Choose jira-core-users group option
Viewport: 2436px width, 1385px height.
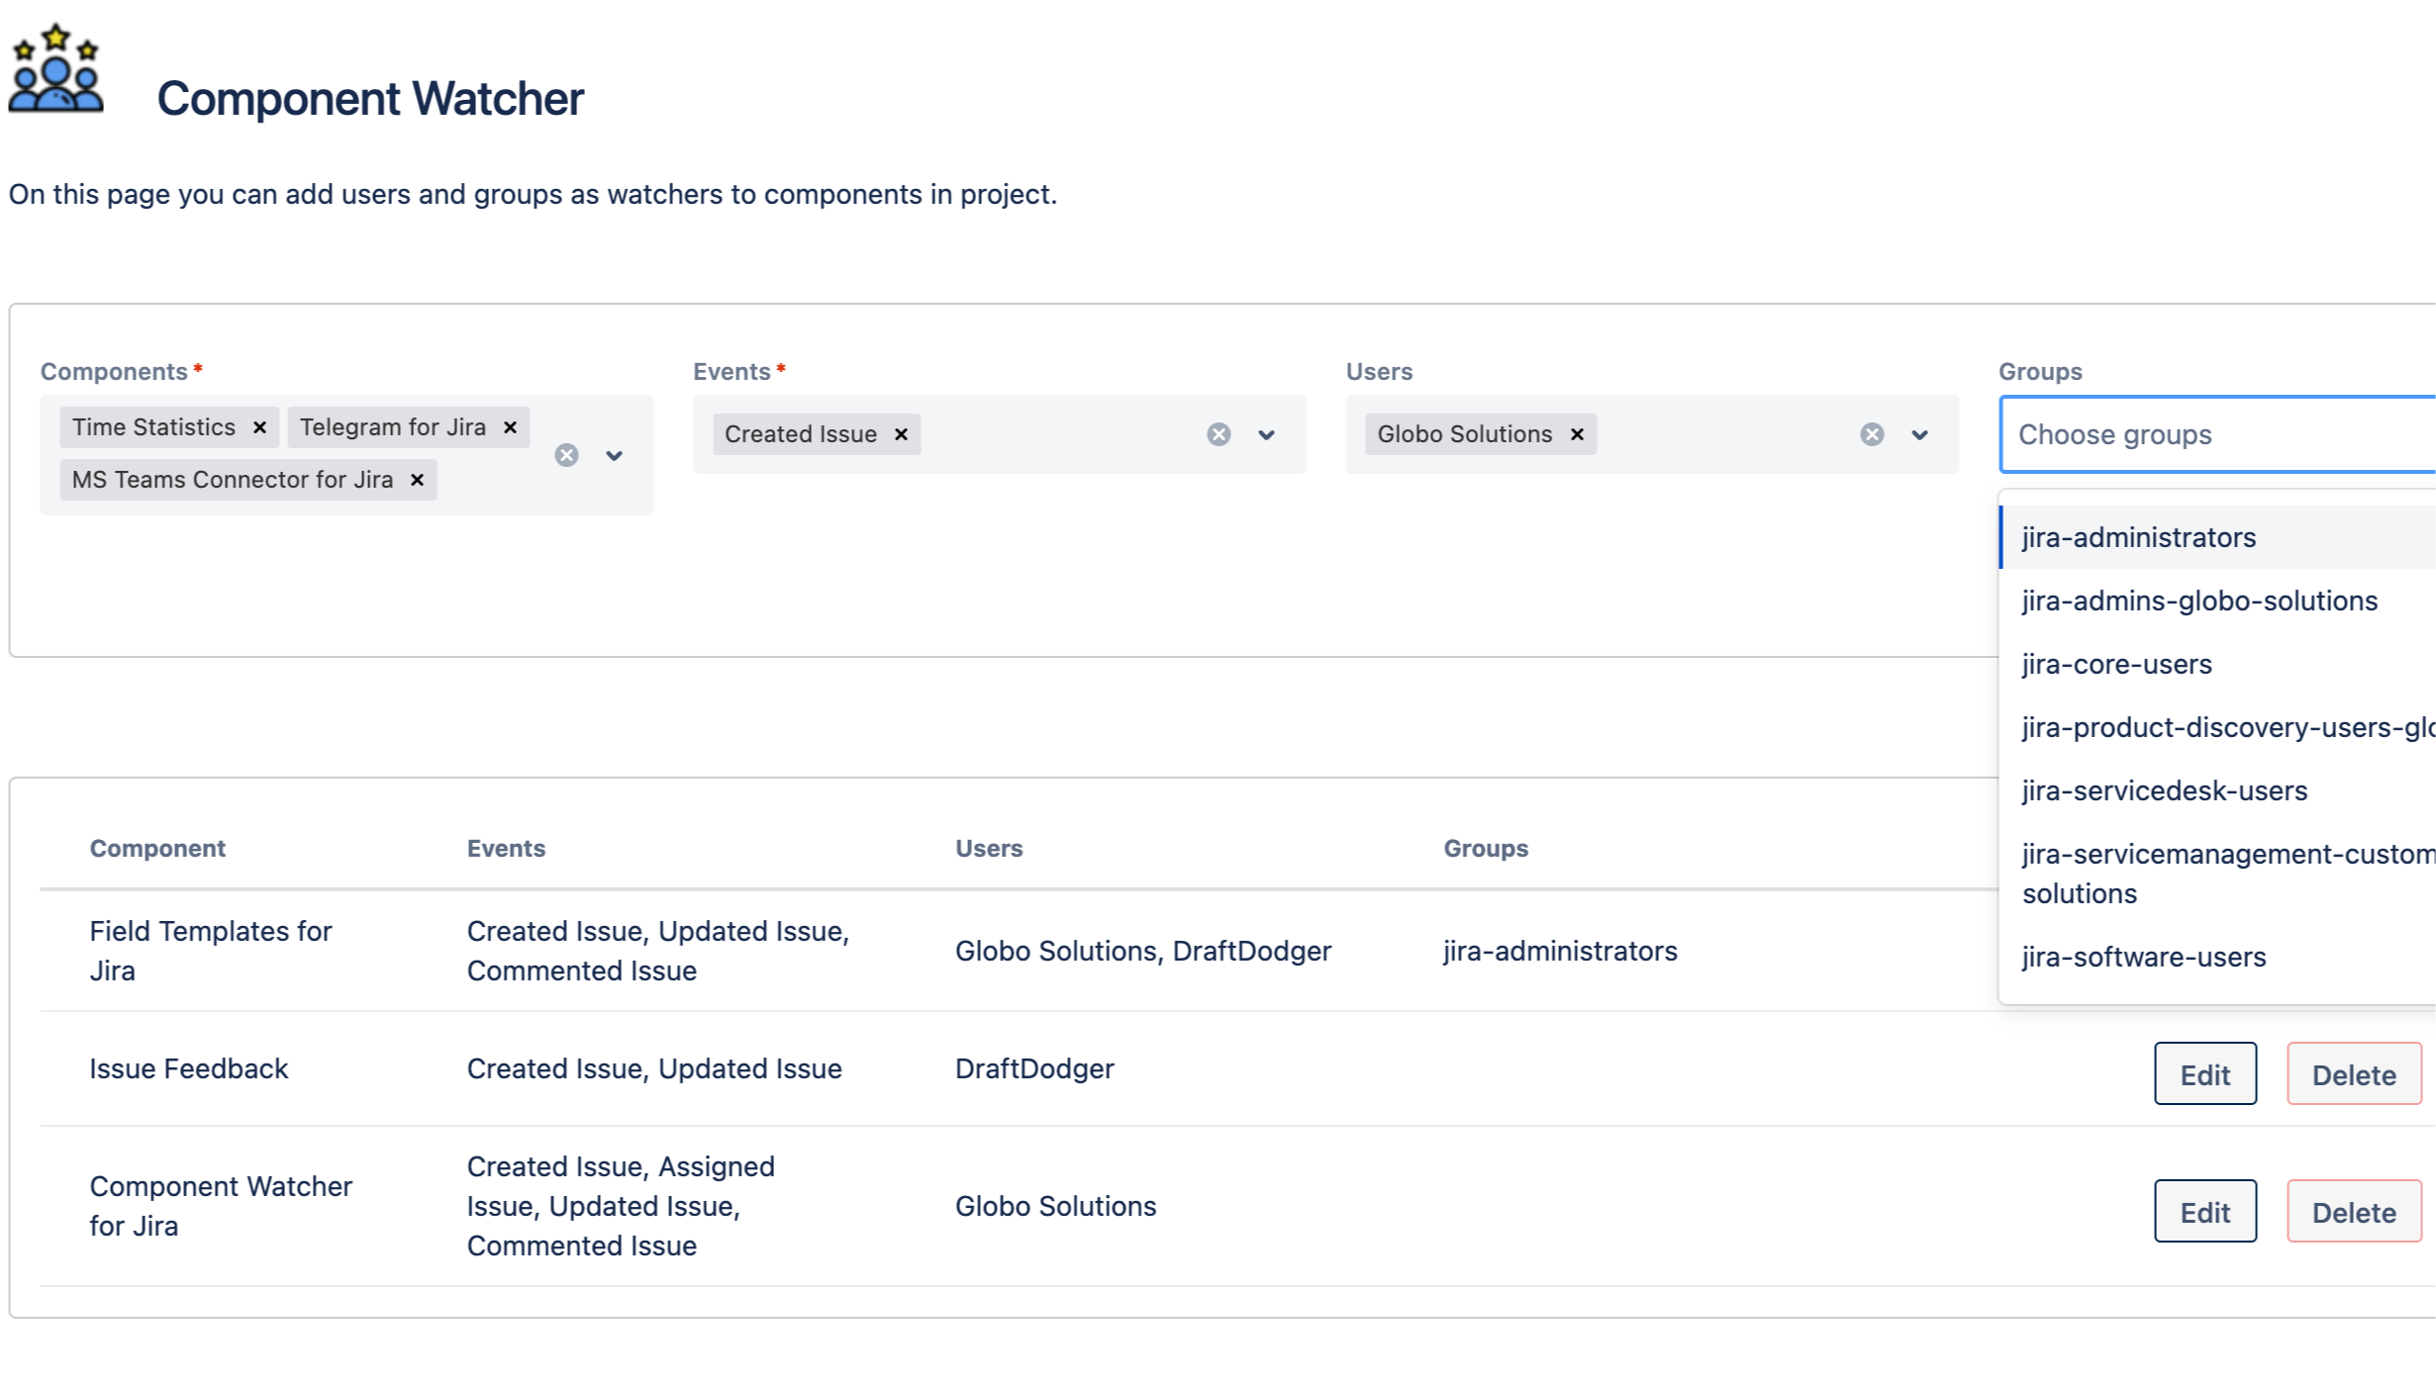coord(2116,664)
